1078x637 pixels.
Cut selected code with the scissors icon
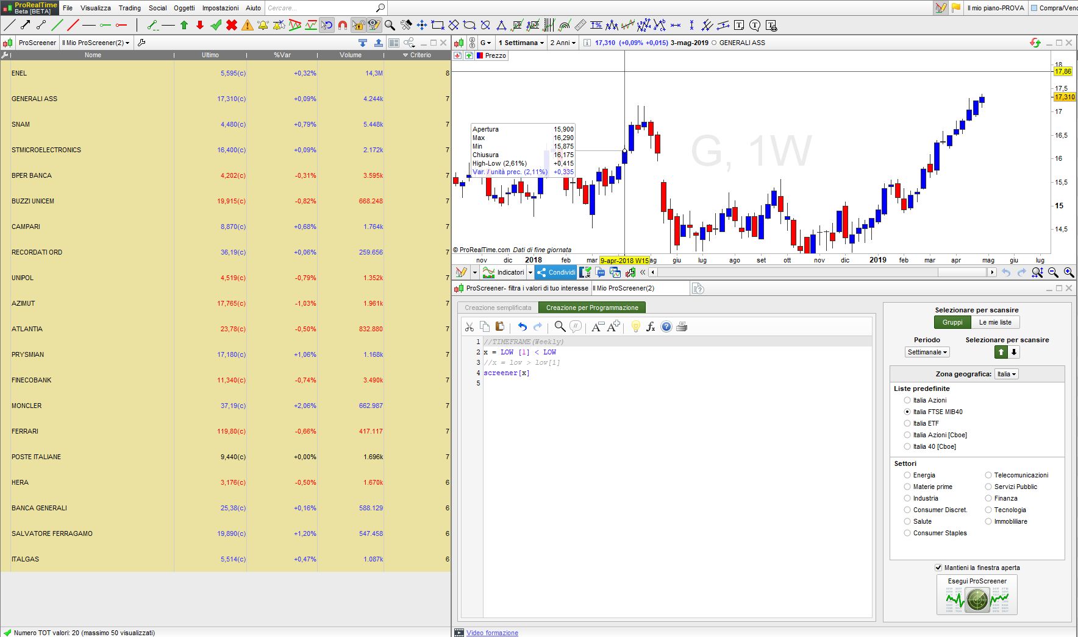coord(469,327)
